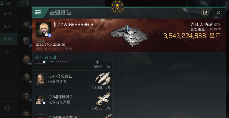Viewport: 229px width, 118px height.
Task: Toggle the microphone mute button
Action: click(117, 6)
